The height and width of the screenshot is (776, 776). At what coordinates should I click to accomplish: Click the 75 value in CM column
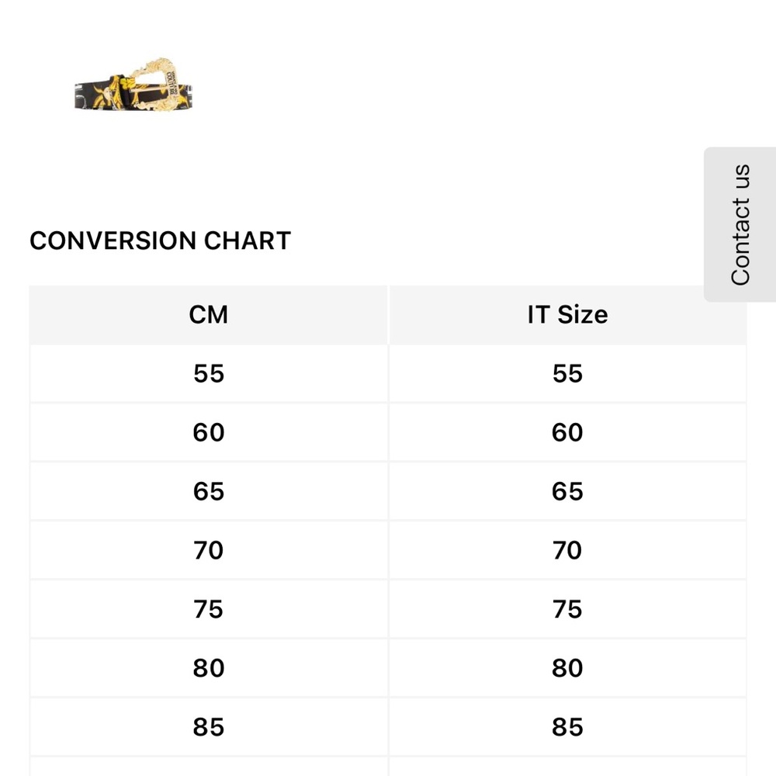[x=208, y=609]
